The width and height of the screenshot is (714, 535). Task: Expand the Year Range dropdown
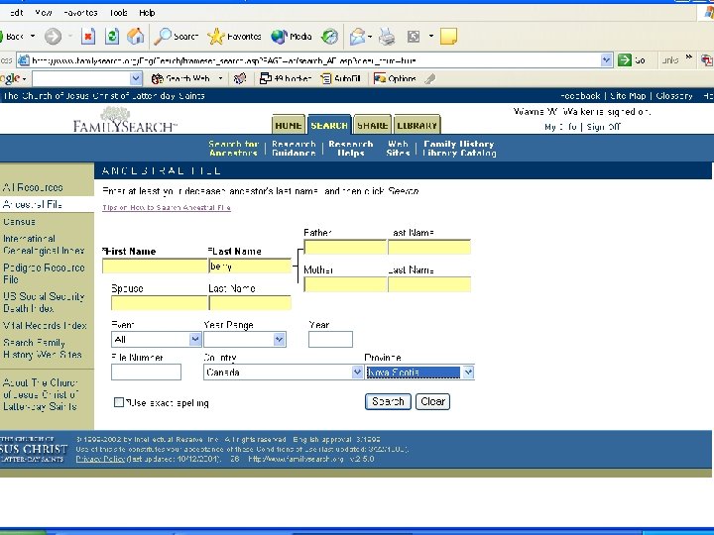tap(279, 339)
